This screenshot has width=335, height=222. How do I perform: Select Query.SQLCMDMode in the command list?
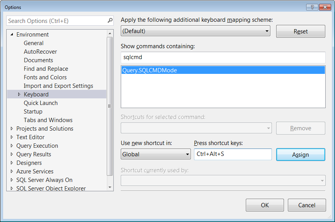click(150, 70)
